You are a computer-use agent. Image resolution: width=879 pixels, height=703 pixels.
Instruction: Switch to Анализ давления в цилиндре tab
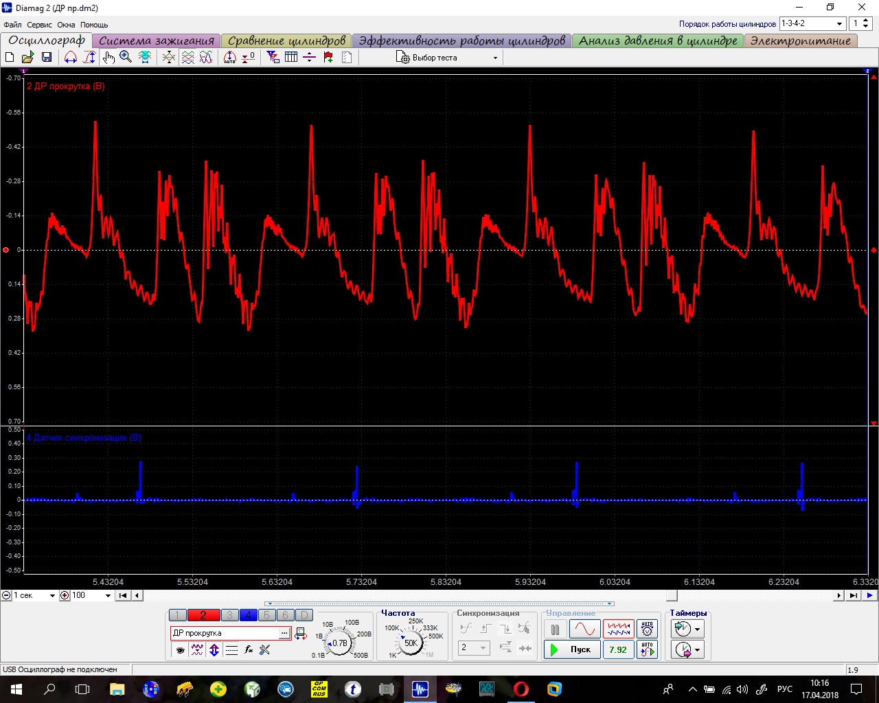click(658, 41)
